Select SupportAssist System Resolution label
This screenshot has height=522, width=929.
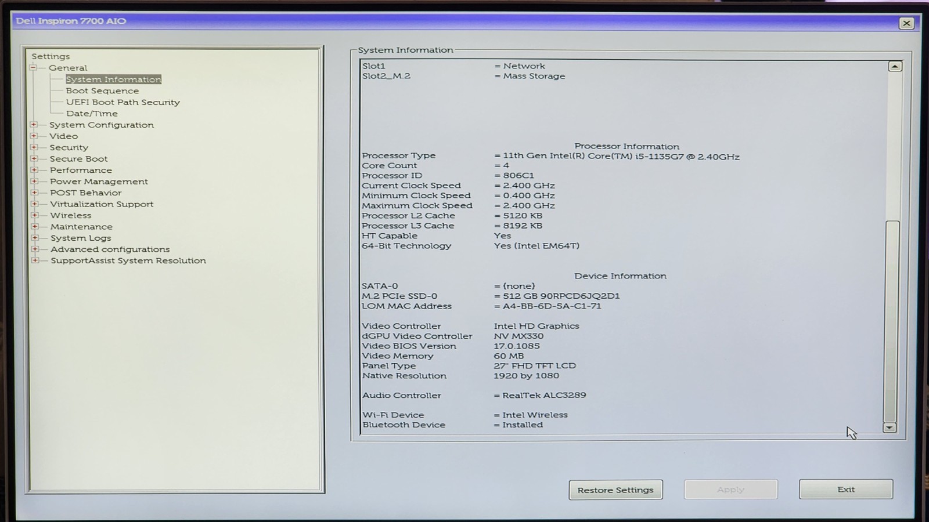tap(128, 260)
